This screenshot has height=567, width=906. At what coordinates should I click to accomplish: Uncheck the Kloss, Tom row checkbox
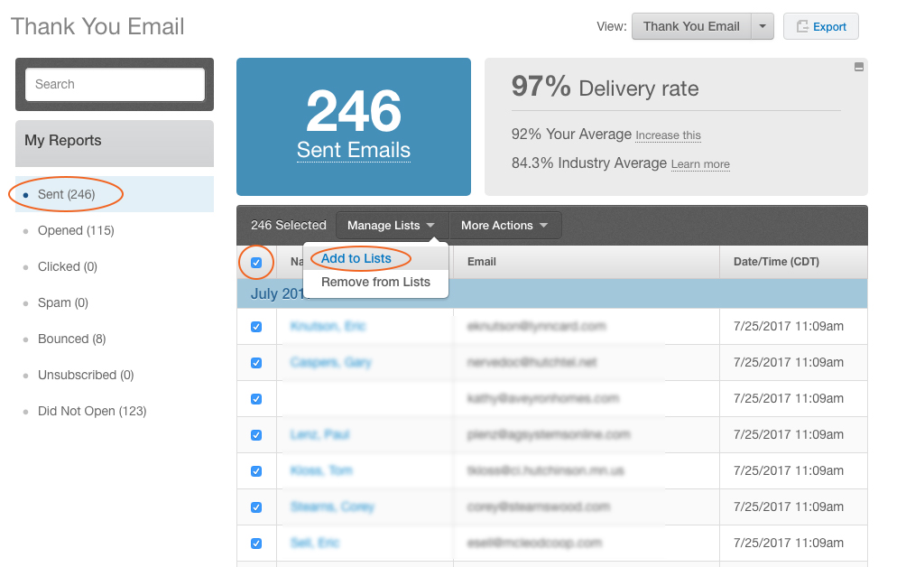point(256,471)
